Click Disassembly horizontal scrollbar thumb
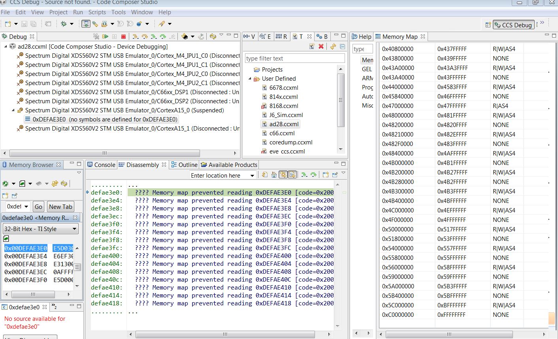This screenshot has height=339, width=558. (x=225, y=335)
